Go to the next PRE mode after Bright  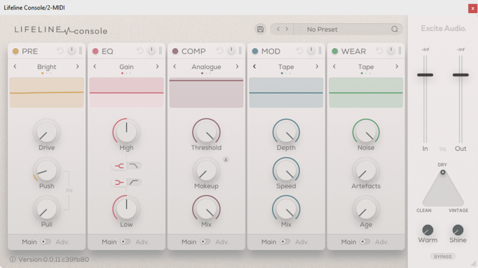(x=78, y=67)
